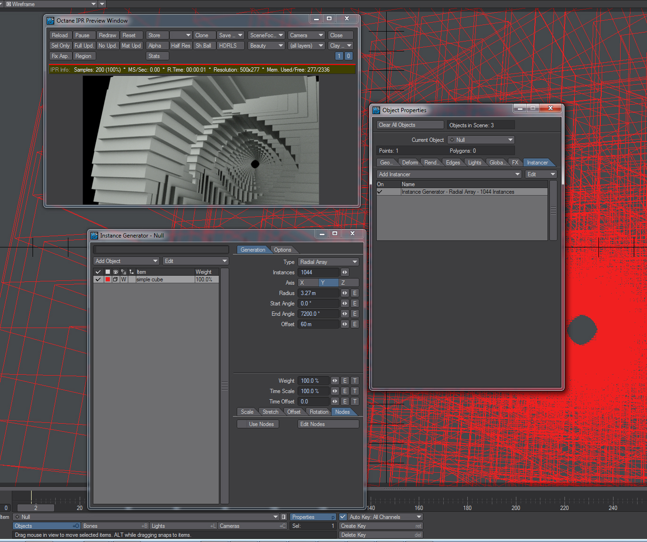647x542 pixels.
Task: Click Clear All Objects button
Action: tap(410, 125)
